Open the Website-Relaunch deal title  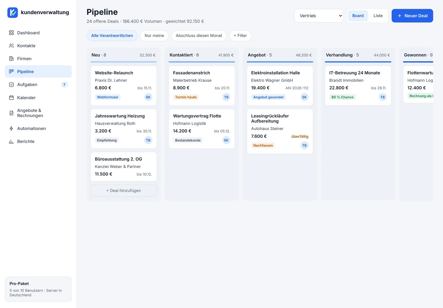114,73
